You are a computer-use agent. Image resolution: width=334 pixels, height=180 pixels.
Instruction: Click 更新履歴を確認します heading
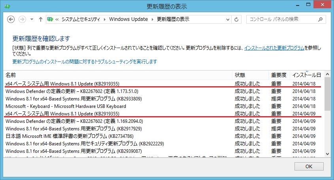[x=41, y=39]
